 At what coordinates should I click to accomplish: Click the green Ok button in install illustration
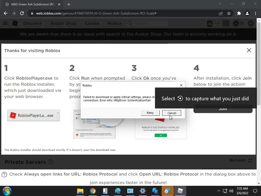[x=161, y=135]
